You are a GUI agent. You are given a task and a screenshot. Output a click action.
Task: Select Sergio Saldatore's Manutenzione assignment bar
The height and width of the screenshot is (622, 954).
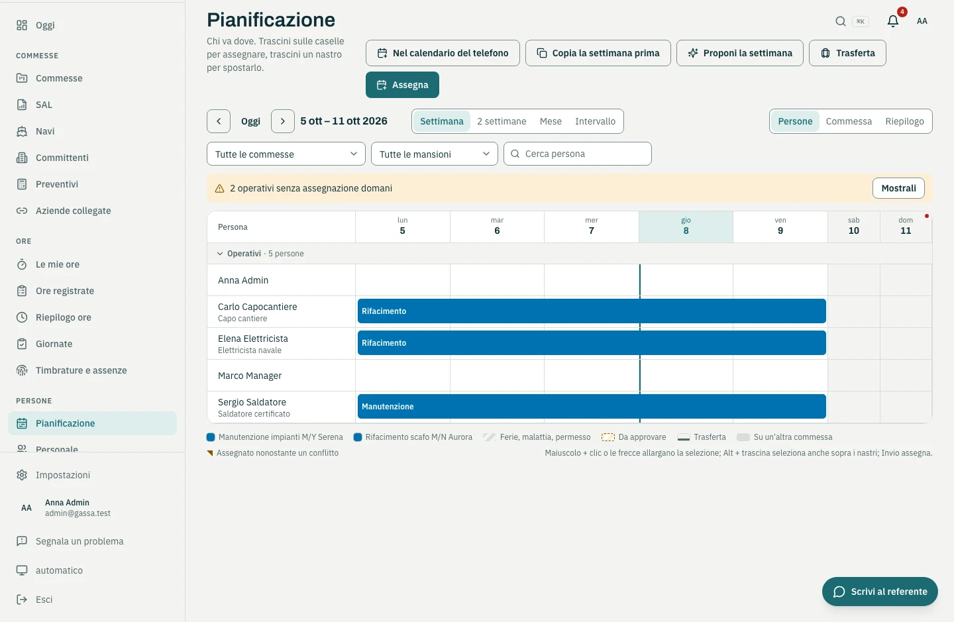[592, 407]
